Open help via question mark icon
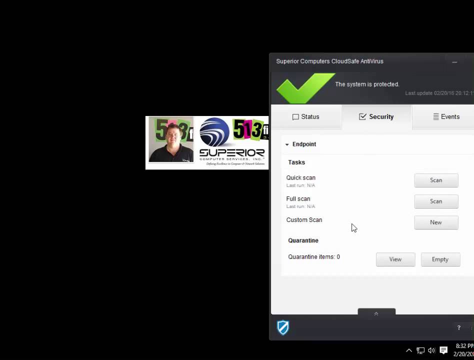Image resolution: width=474 pixels, height=360 pixels. [x=459, y=327]
